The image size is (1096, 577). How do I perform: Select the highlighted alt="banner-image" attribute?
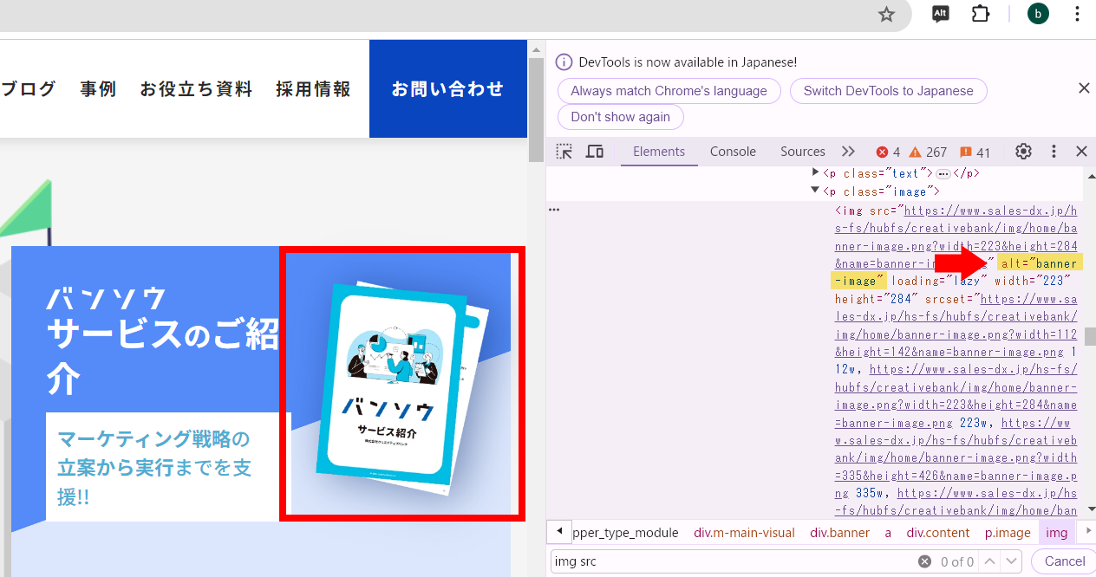(x=956, y=272)
